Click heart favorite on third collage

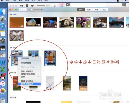click(x=46, y=52)
